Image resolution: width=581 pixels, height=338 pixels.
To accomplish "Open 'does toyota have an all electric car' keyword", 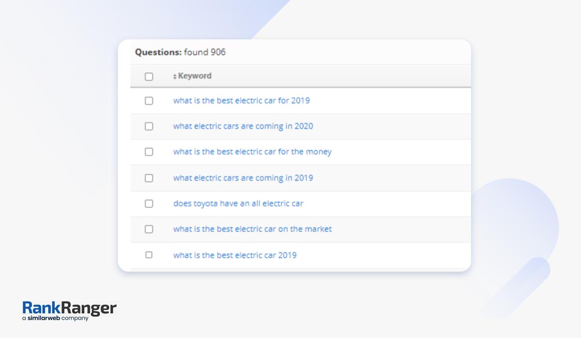I will pos(238,203).
